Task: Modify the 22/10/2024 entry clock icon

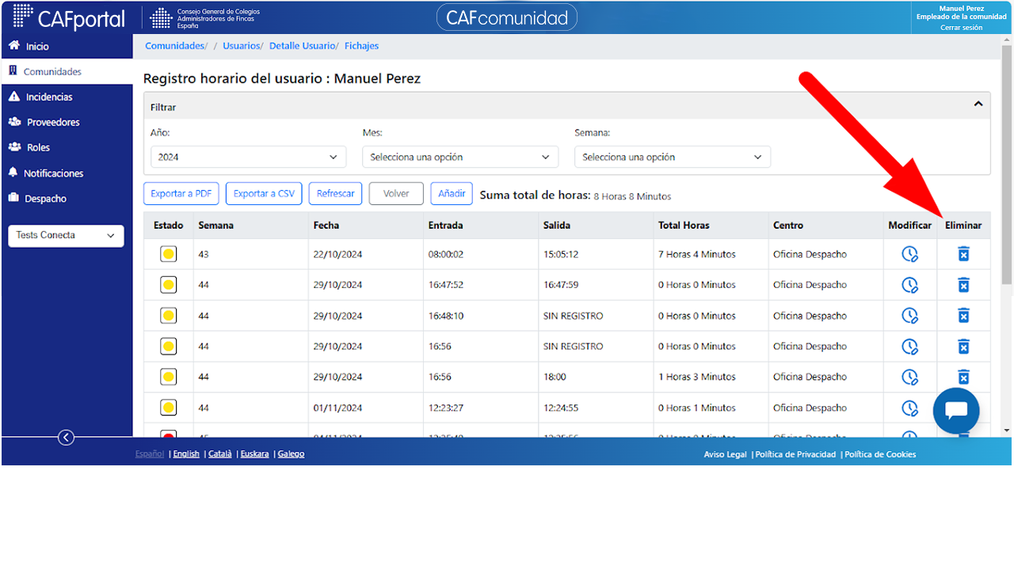Action: pos(910,254)
